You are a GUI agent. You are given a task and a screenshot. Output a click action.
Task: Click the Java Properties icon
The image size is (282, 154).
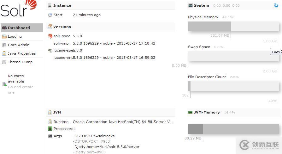tap(4, 53)
